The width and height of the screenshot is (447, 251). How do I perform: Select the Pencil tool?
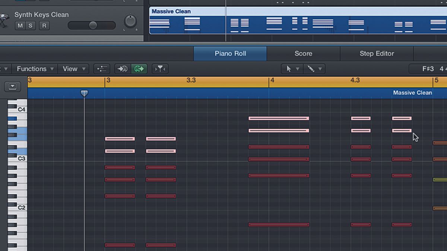[311, 69]
